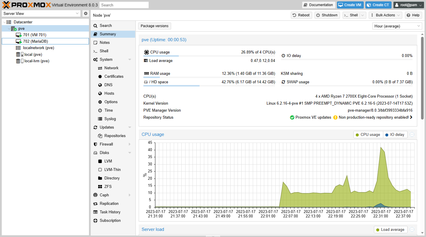
Task: Open the root@pam user menu
Action: 408,5
